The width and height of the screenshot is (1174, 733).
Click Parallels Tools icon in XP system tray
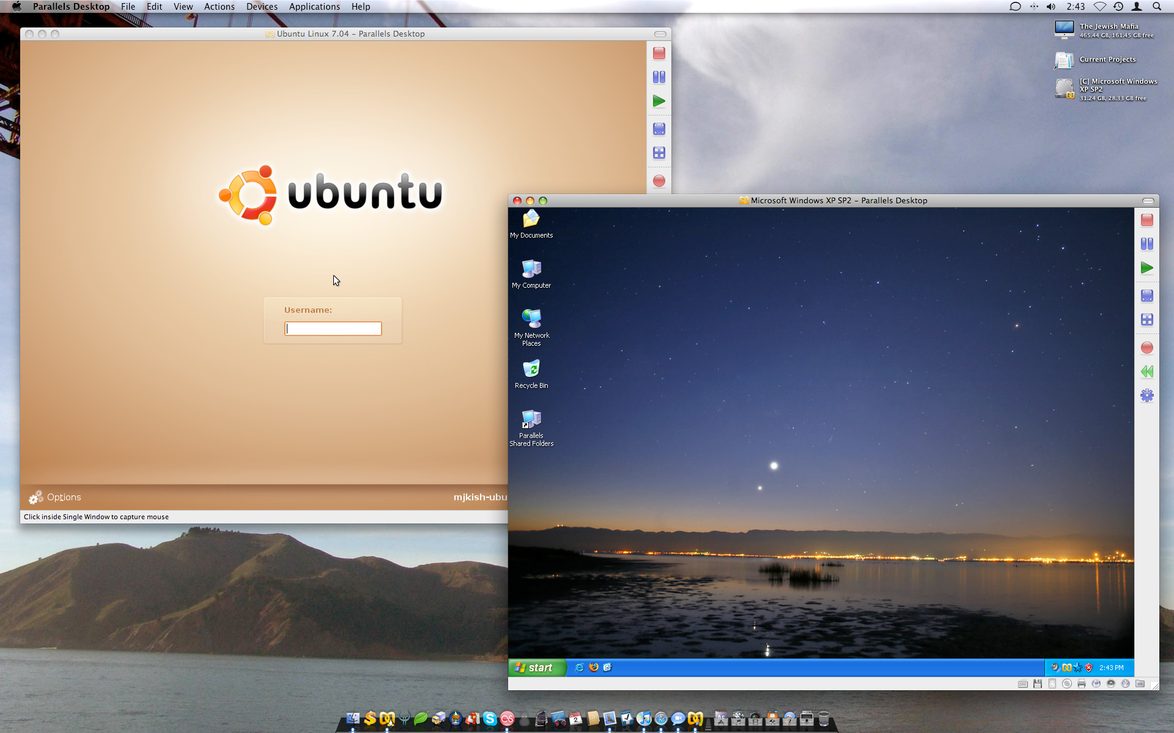click(x=1066, y=668)
